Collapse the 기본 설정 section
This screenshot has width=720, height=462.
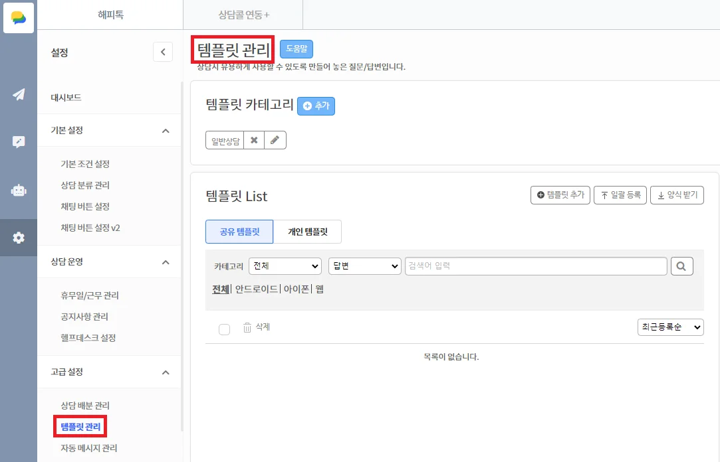click(166, 131)
